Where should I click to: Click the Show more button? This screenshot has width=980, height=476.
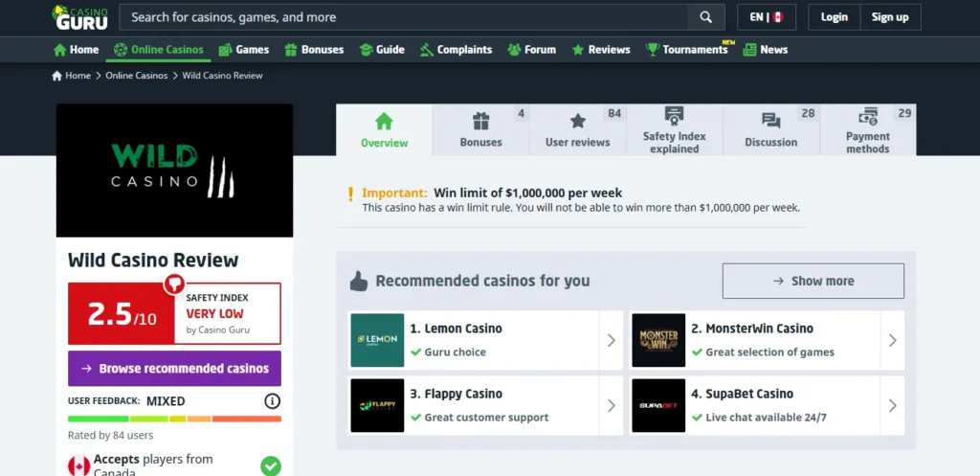813,281
